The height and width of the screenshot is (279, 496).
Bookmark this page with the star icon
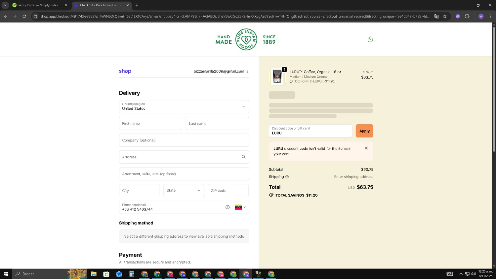[445, 16]
